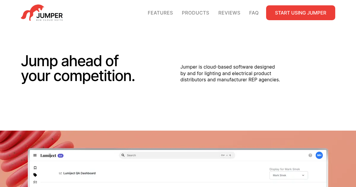This screenshot has width=356, height=187.
Task: Select the tag icon in sidebar
Action: point(35,175)
